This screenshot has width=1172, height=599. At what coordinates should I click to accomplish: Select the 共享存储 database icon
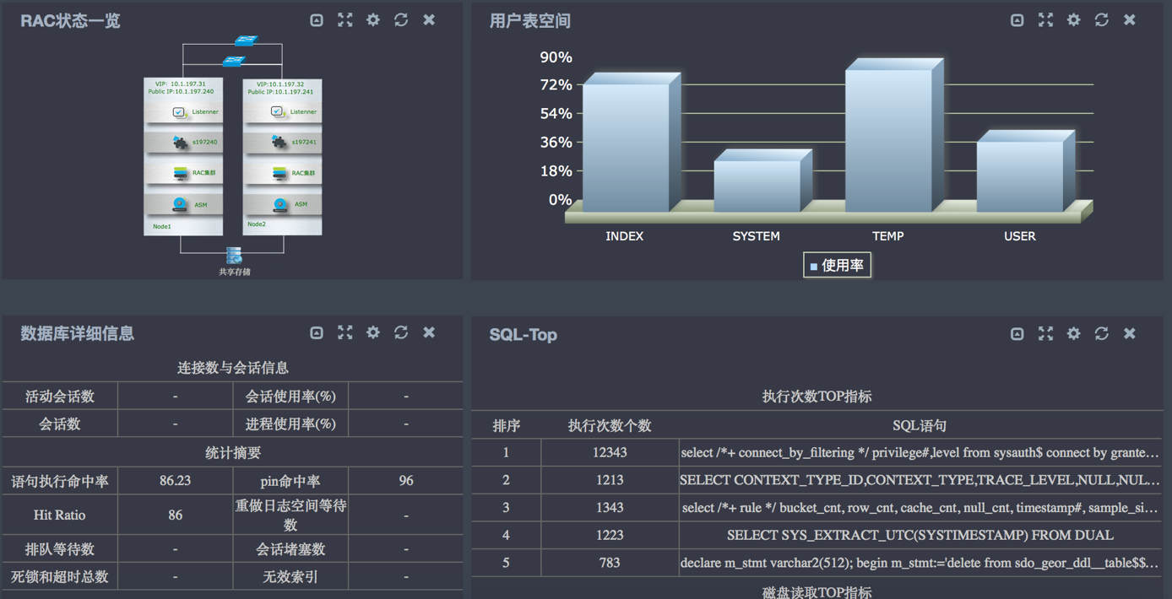234,255
